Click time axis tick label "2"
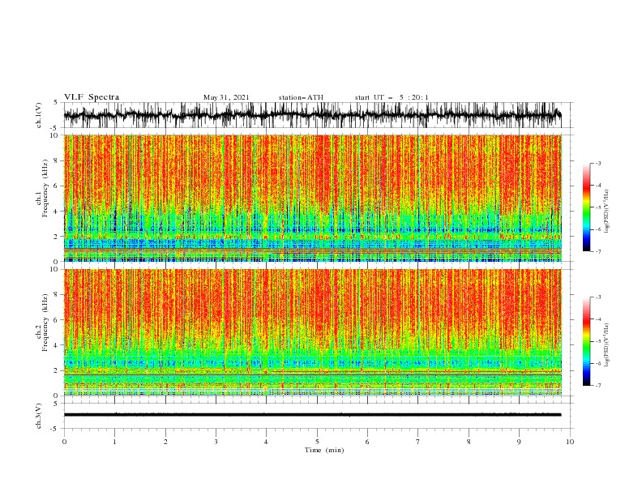Image resolution: width=642 pixels, height=496 pixels. point(165,442)
